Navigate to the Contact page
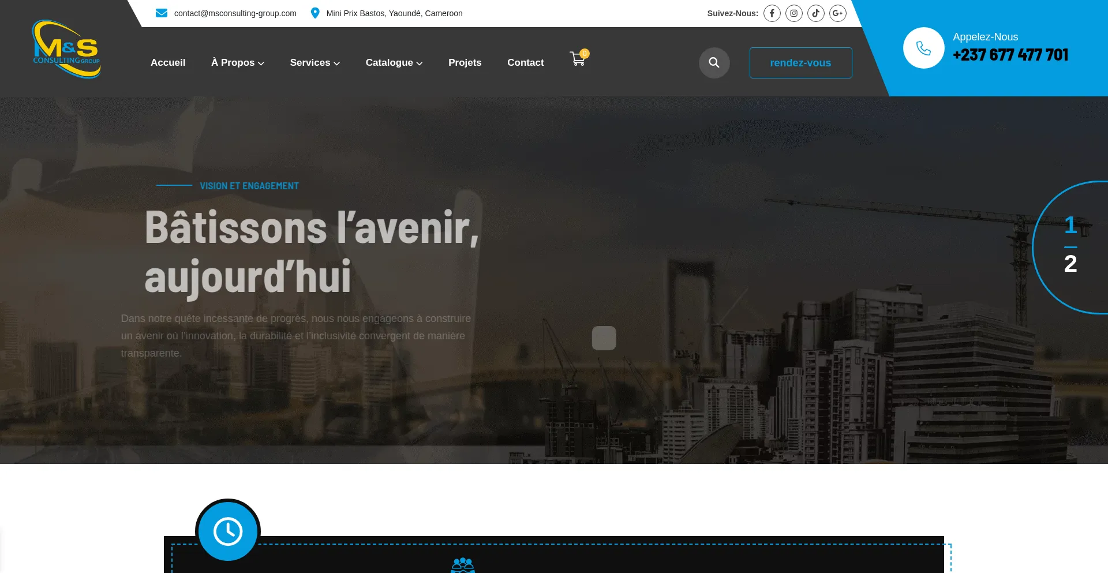Viewport: 1108px width, 573px height. (x=525, y=63)
